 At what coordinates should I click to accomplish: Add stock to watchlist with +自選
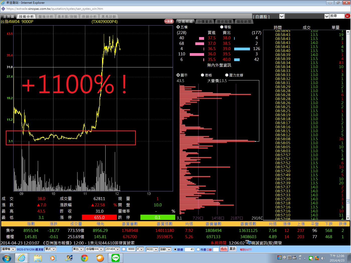[169, 22]
